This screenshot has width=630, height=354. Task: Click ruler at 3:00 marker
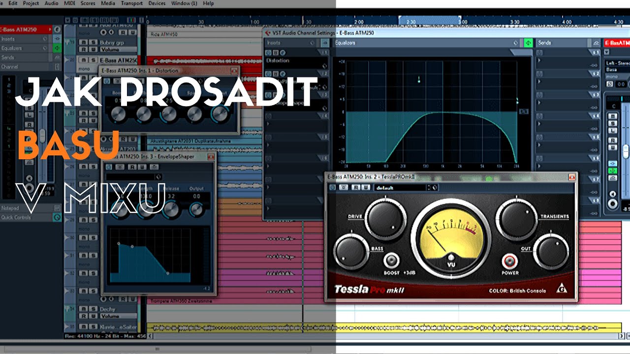(x=462, y=22)
